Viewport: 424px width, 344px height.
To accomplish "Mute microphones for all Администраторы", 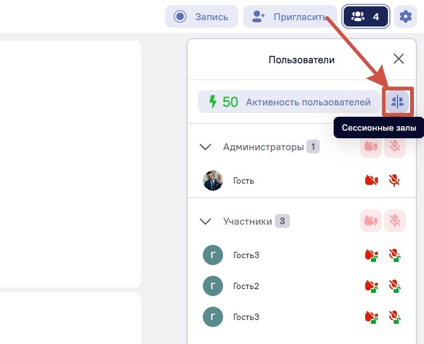I will point(395,146).
